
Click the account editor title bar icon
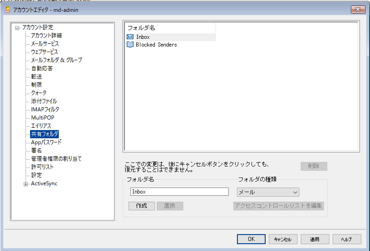point(7,10)
